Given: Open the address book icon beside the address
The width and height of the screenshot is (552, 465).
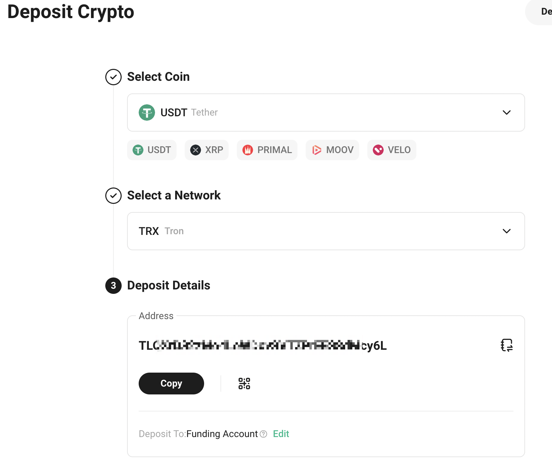Looking at the screenshot, I should click(x=507, y=345).
